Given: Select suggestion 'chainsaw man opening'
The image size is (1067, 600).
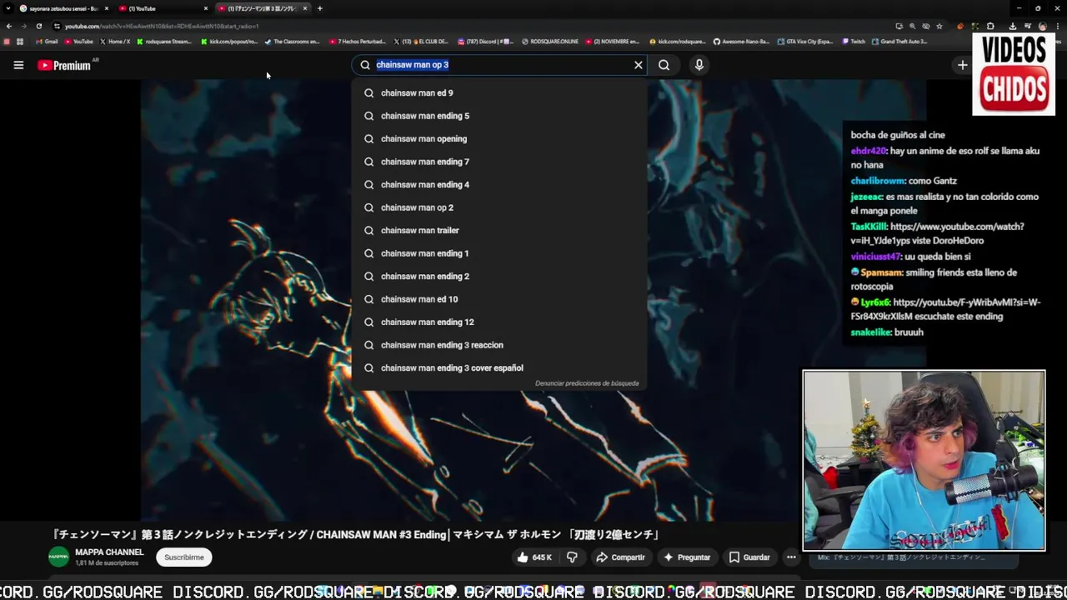Looking at the screenshot, I should click(x=499, y=139).
